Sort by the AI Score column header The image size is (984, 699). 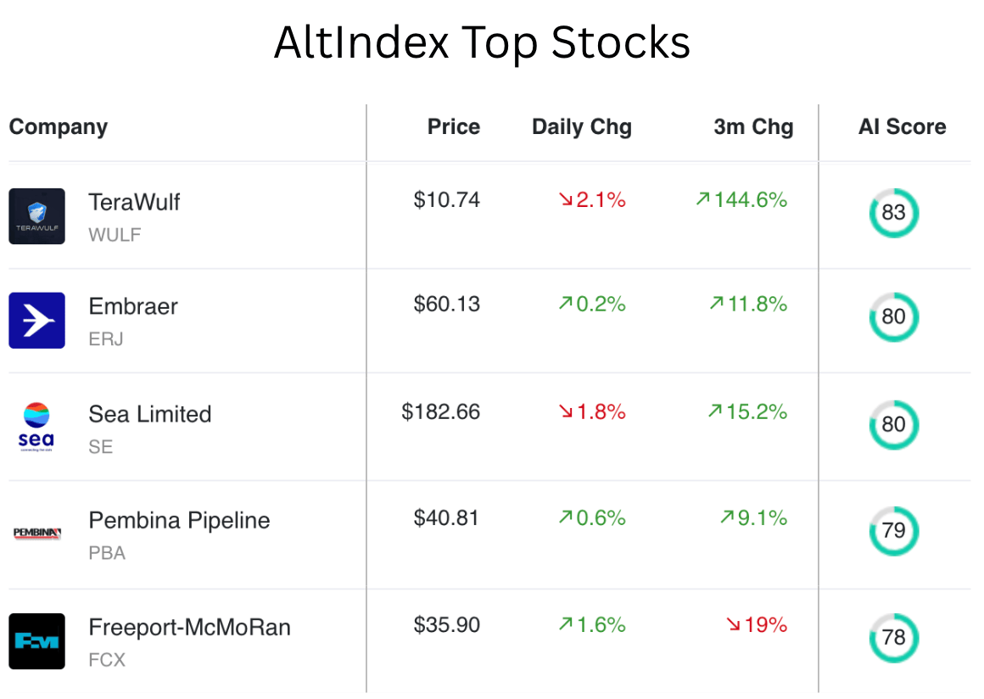point(902,127)
